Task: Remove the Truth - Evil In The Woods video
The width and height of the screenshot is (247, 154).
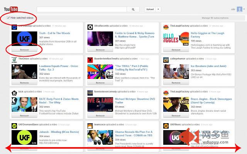Action: (24, 50)
